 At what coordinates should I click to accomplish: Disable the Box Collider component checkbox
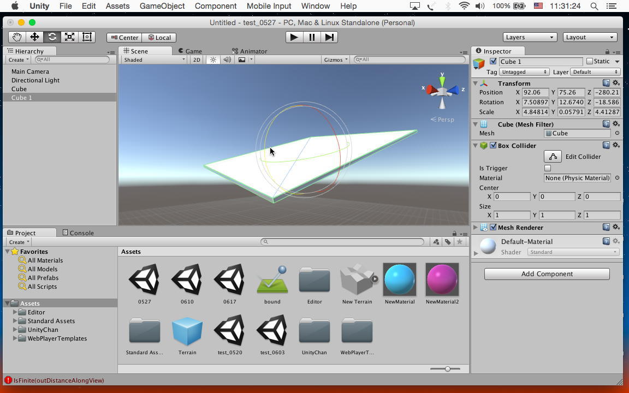click(494, 146)
